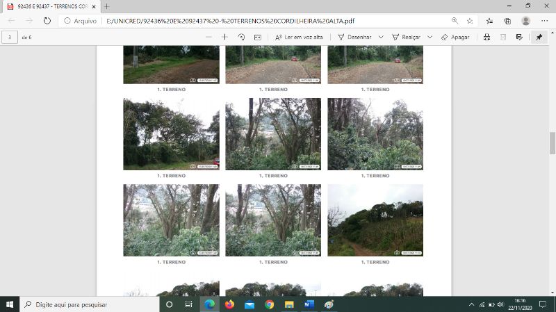Image resolution: width=556 pixels, height=312 pixels.
Task: Activate the Desenhar drawing tool
Action: [x=354, y=37]
